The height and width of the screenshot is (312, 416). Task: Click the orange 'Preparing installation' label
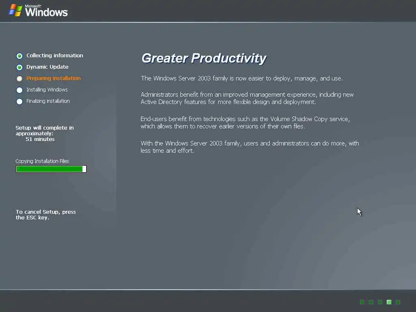coord(53,78)
